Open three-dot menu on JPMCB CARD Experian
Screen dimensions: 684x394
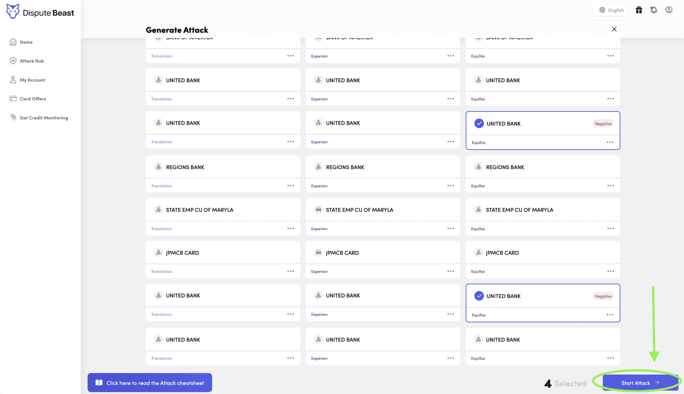451,271
